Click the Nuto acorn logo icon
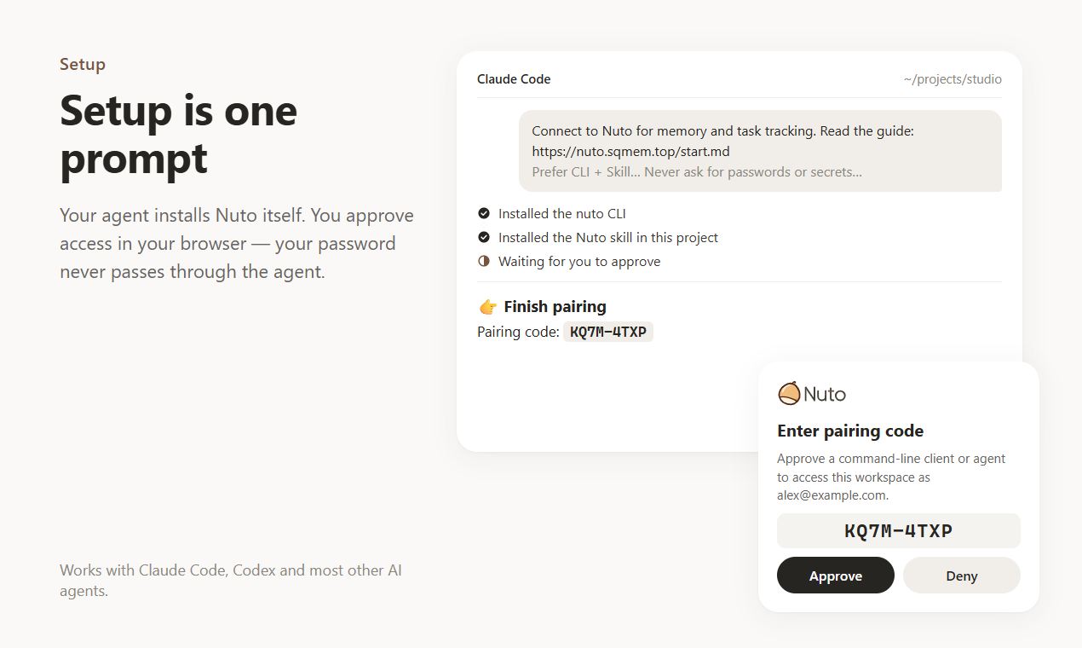The image size is (1082, 648). click(789, 393)
